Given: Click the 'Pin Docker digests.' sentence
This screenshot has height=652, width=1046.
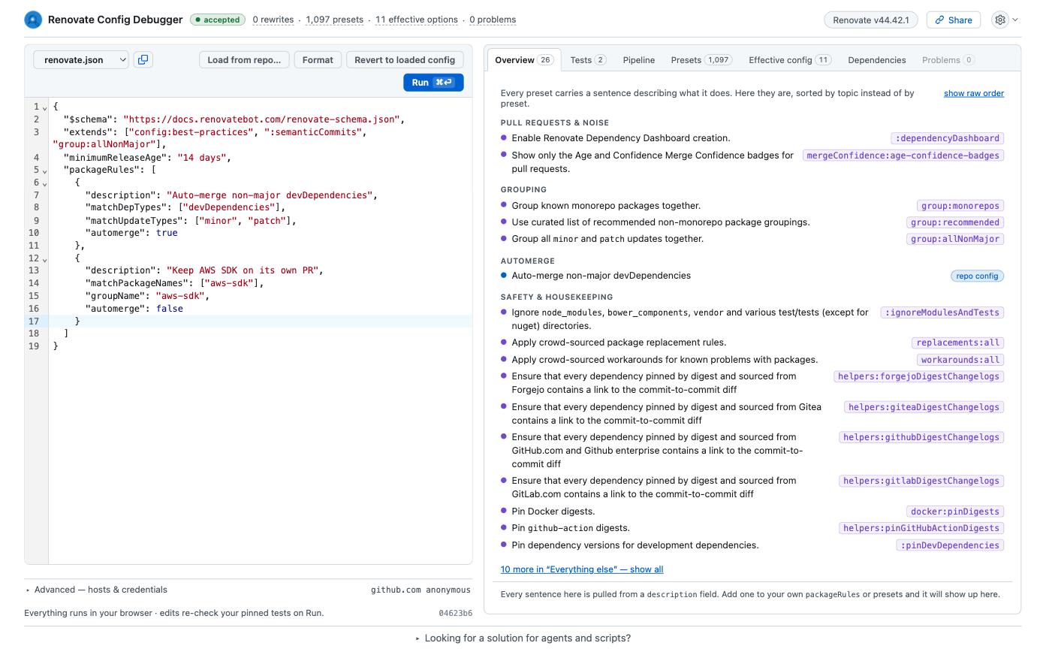Looking at the screenshot, I should tap(553, 512).
